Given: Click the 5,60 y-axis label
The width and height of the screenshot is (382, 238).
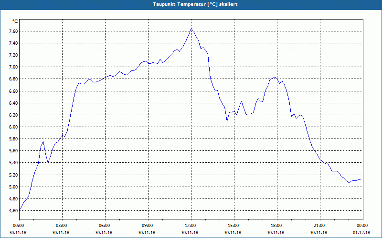Looking at the screenshot, I should tap(13, 151).
